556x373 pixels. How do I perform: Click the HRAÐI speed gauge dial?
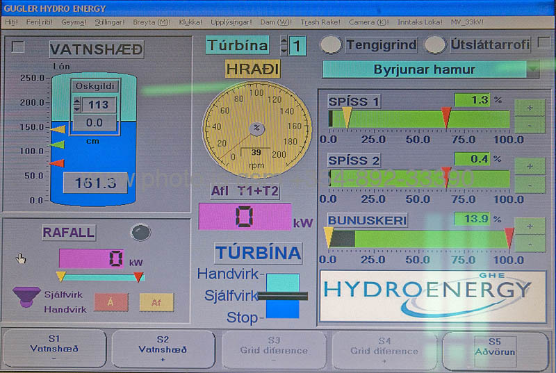point(257,129)
